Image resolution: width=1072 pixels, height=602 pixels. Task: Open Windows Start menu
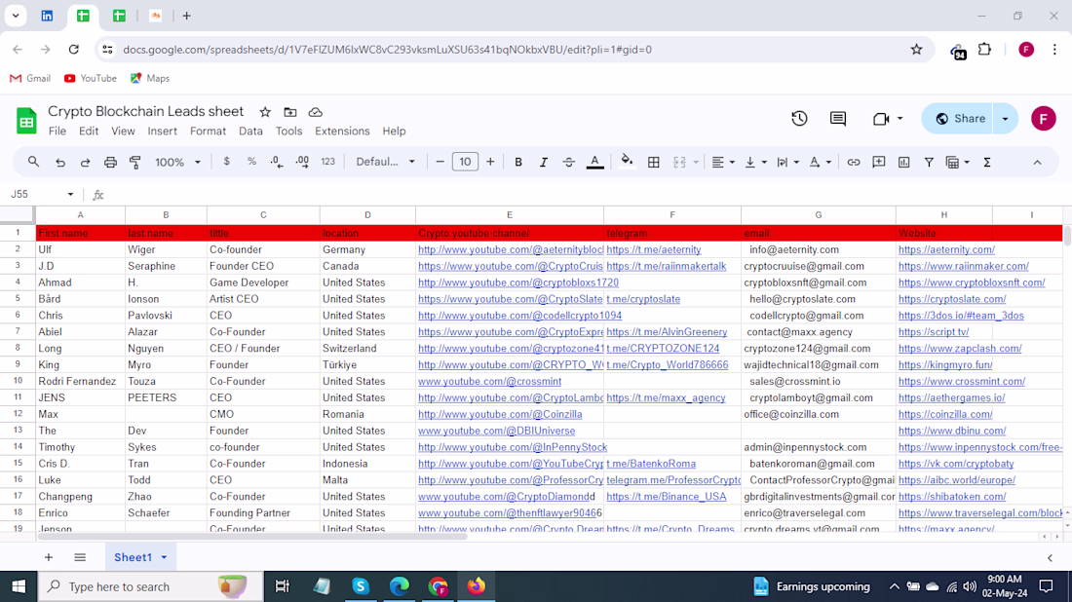[x=19, y=586]
